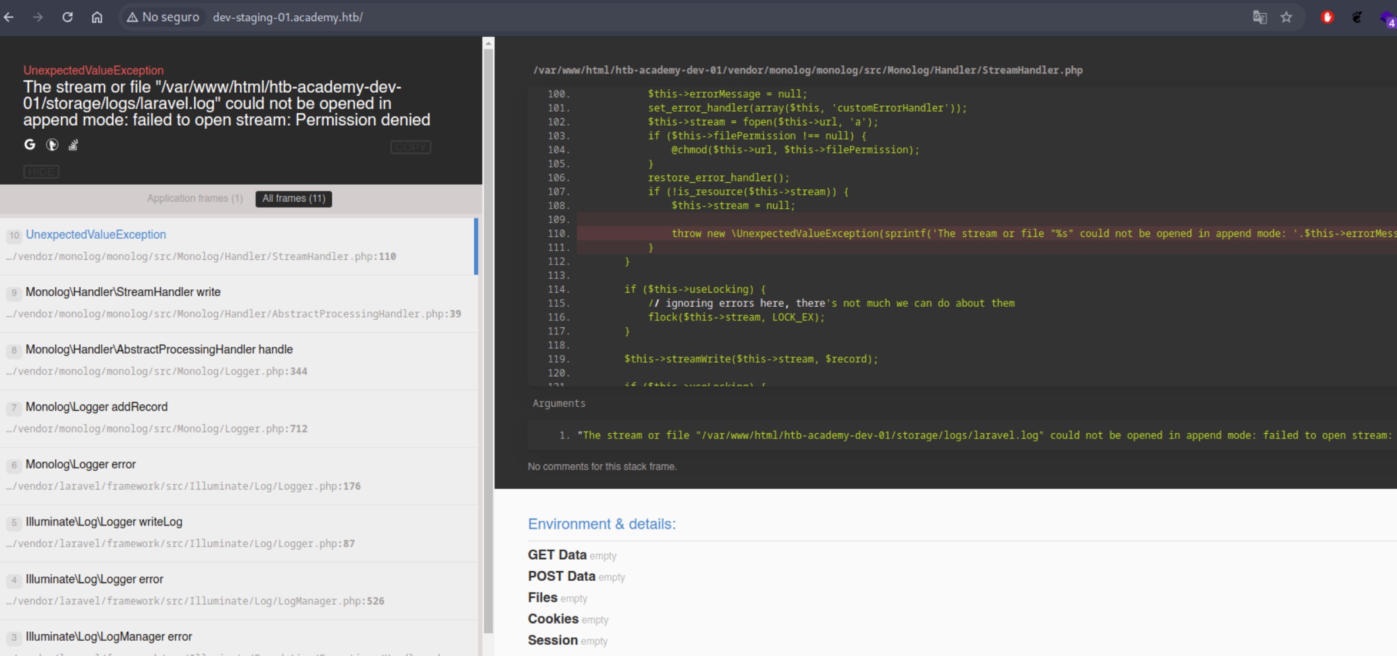1397x656 pixels.
Task: Open frame 7 Monolog\Logger addRecord
Action: [238, 418]
